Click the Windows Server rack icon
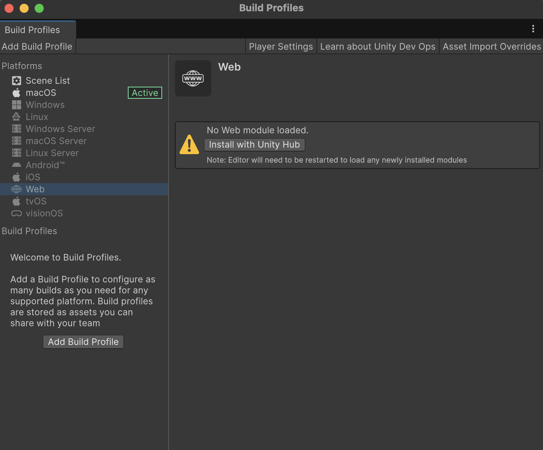The image size is (543, 450). tap(17, 129)
